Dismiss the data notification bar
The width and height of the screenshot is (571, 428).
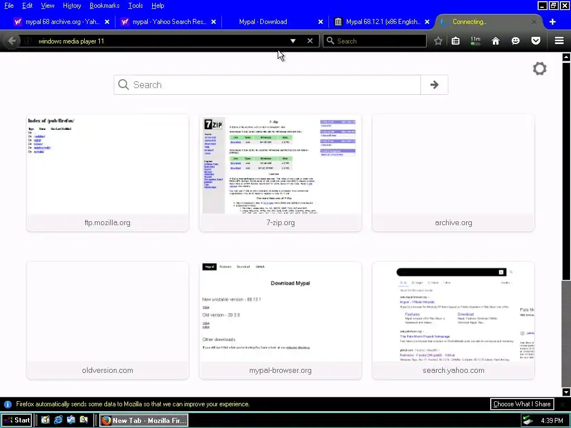tap(563, 404)
